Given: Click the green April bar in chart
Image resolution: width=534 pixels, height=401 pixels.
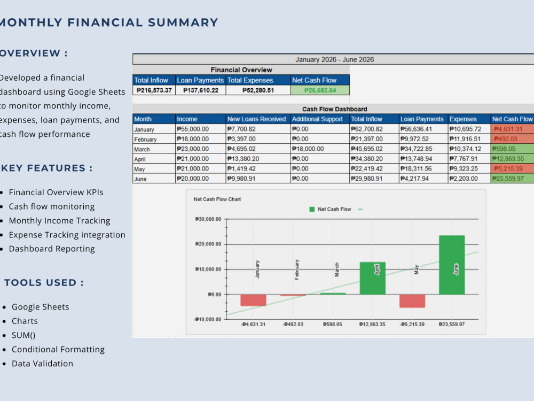Looking at the screenshot, I should click(x=373, y=278).
